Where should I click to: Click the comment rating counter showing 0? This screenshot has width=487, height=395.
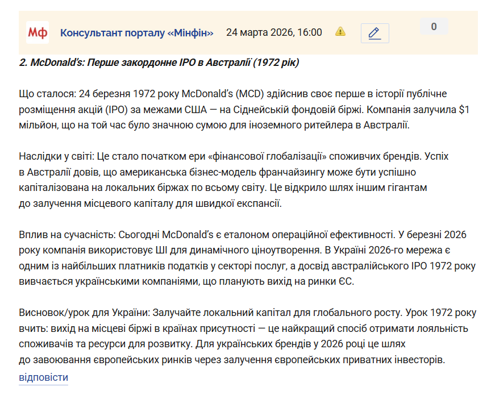pos(434,27)
